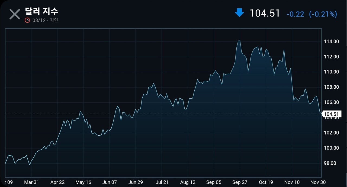Click the large 104.51 price in header
The width and height of the screenshot is (347, 187).
pyautogui.click(x=264, y=13)
